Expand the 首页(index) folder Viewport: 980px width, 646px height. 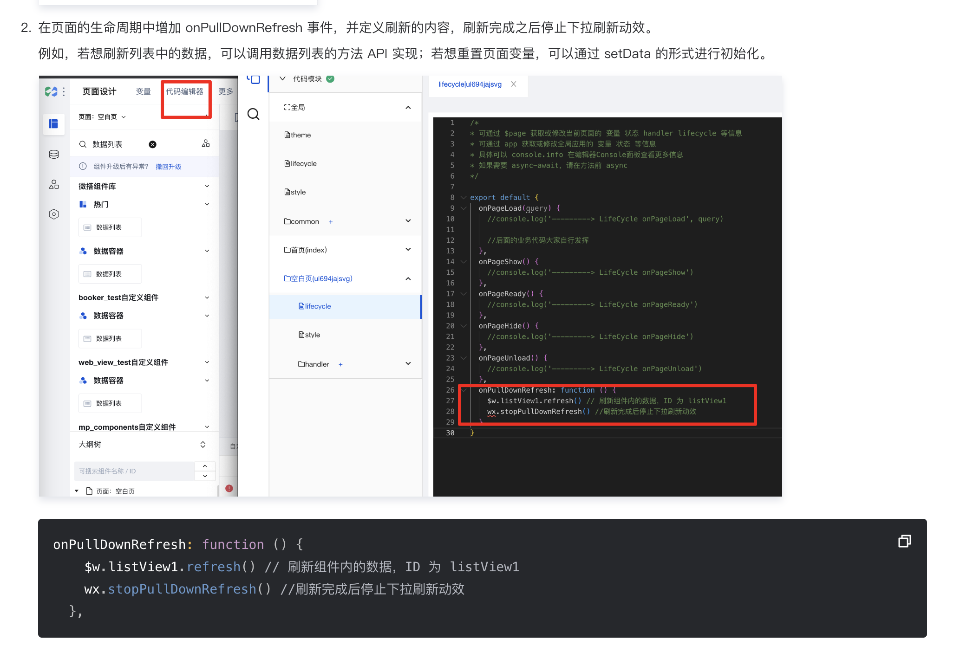[x=408, y=250]
